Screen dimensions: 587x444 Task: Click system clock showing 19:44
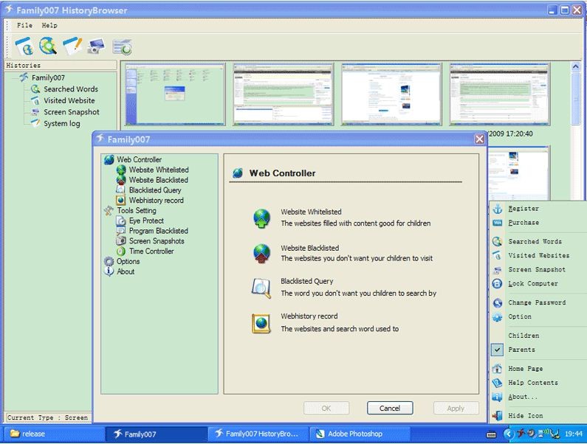[574, 434]
